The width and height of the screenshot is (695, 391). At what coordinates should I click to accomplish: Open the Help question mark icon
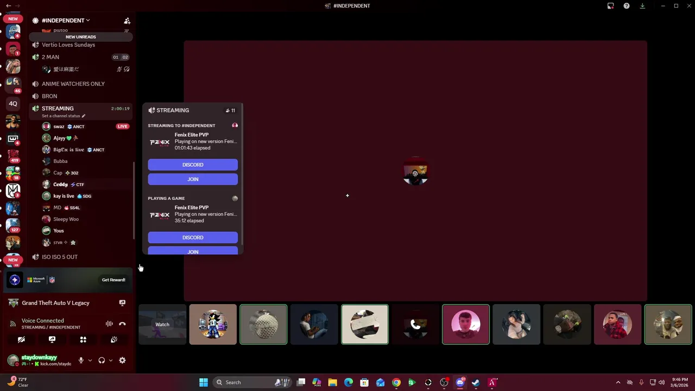click(x=627, y=6)
